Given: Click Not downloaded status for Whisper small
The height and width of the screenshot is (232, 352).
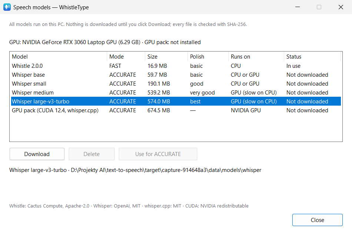Looking at the screenshot, I should tap(307, 84).
